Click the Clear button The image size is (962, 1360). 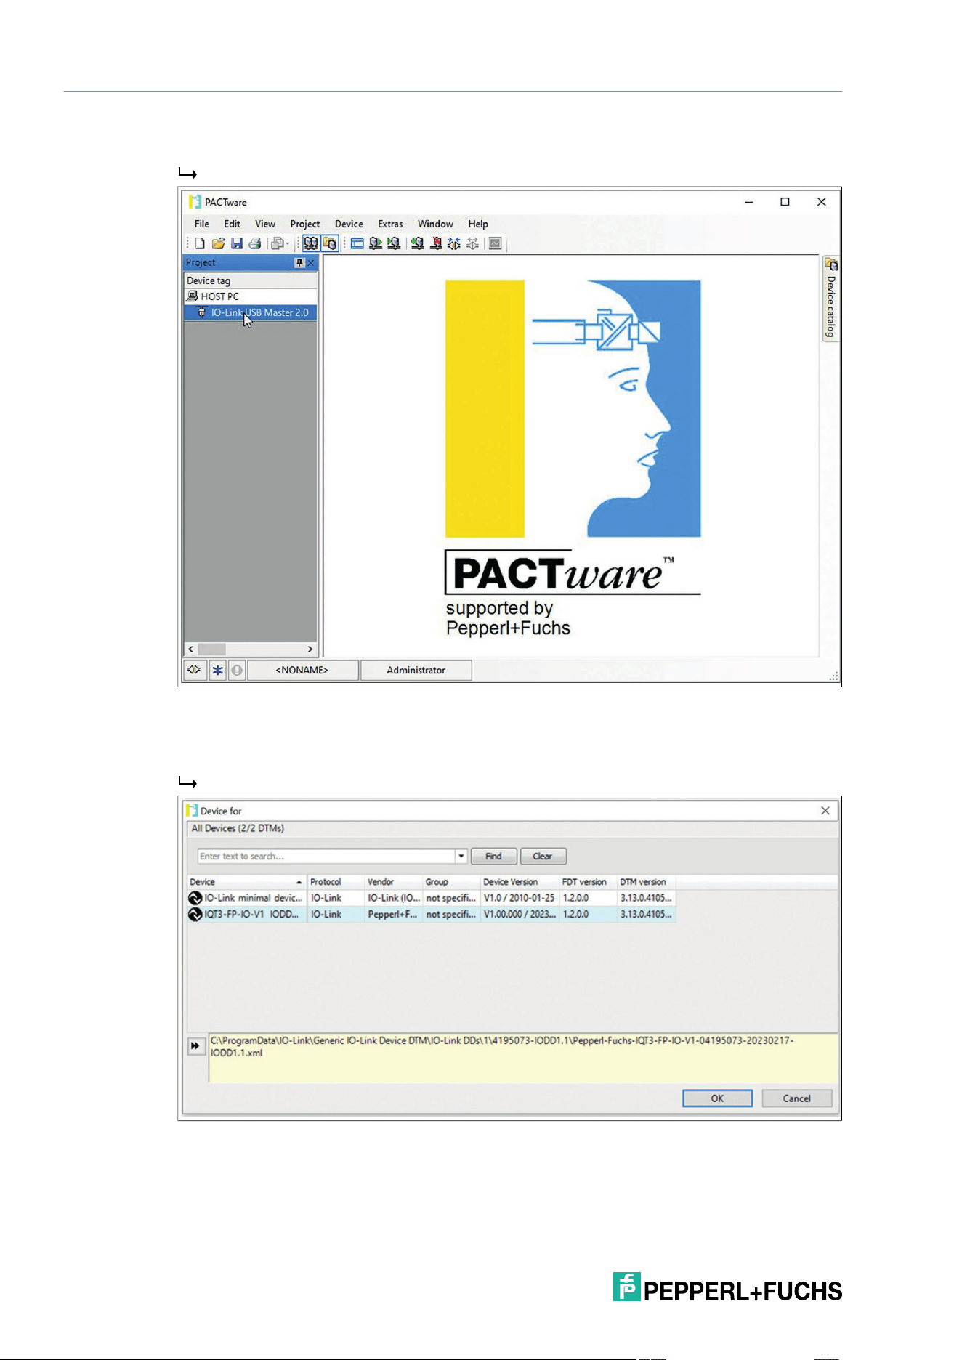coord(543,856)
